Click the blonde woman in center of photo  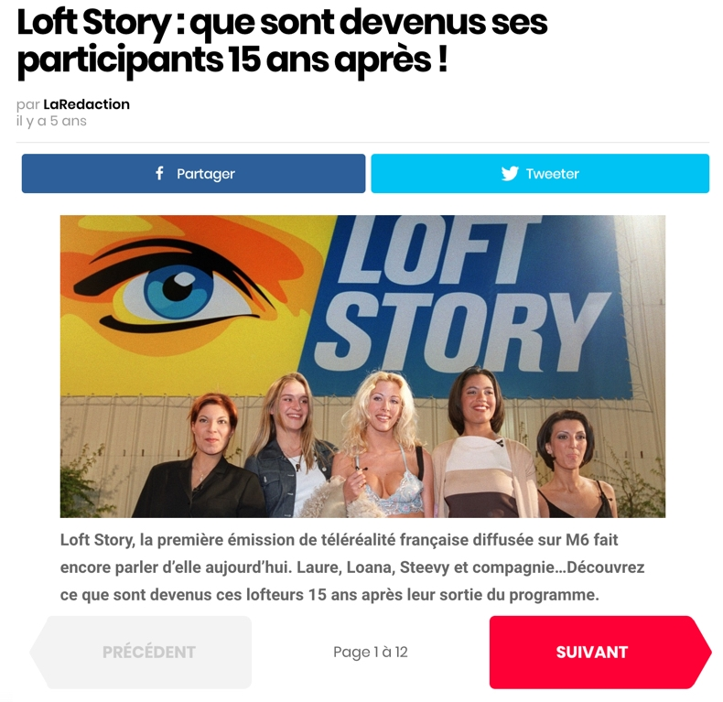[382, 445]
